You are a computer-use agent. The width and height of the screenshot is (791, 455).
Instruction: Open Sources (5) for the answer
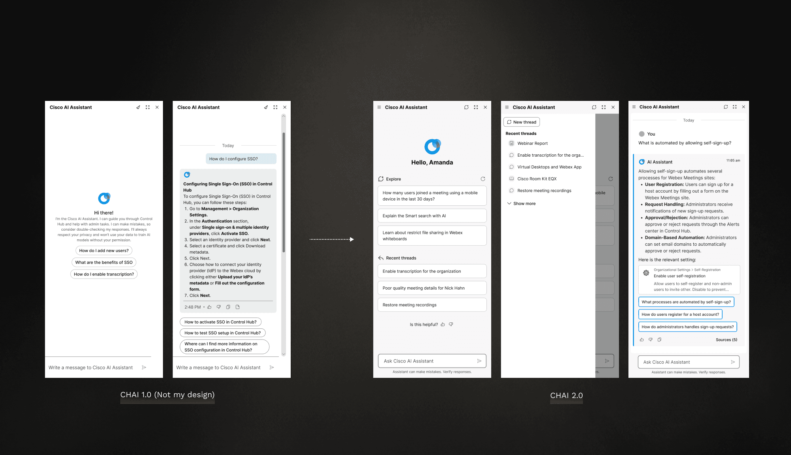[x=726, y=339]
